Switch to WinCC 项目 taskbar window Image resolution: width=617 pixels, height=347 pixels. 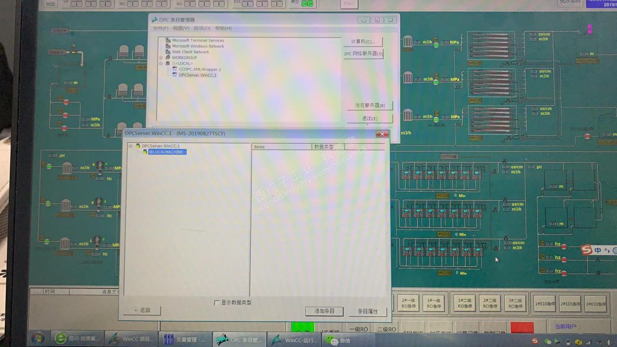(x=131, y=339)
